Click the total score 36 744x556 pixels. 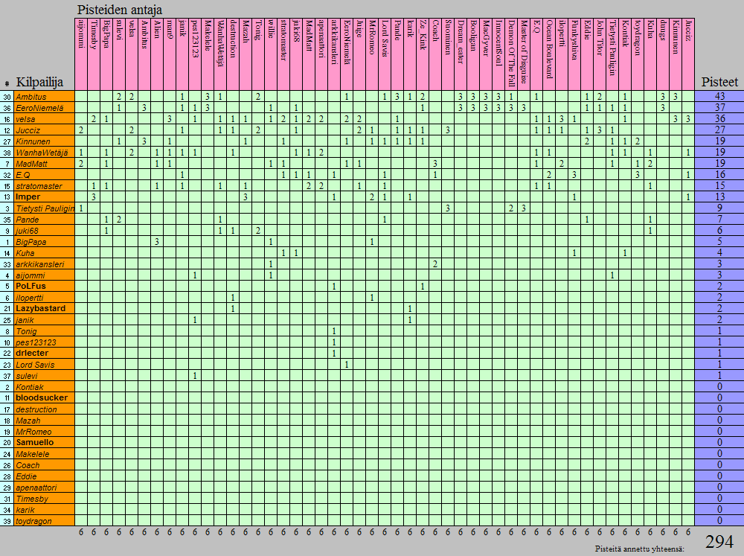(x=719, y=118)
